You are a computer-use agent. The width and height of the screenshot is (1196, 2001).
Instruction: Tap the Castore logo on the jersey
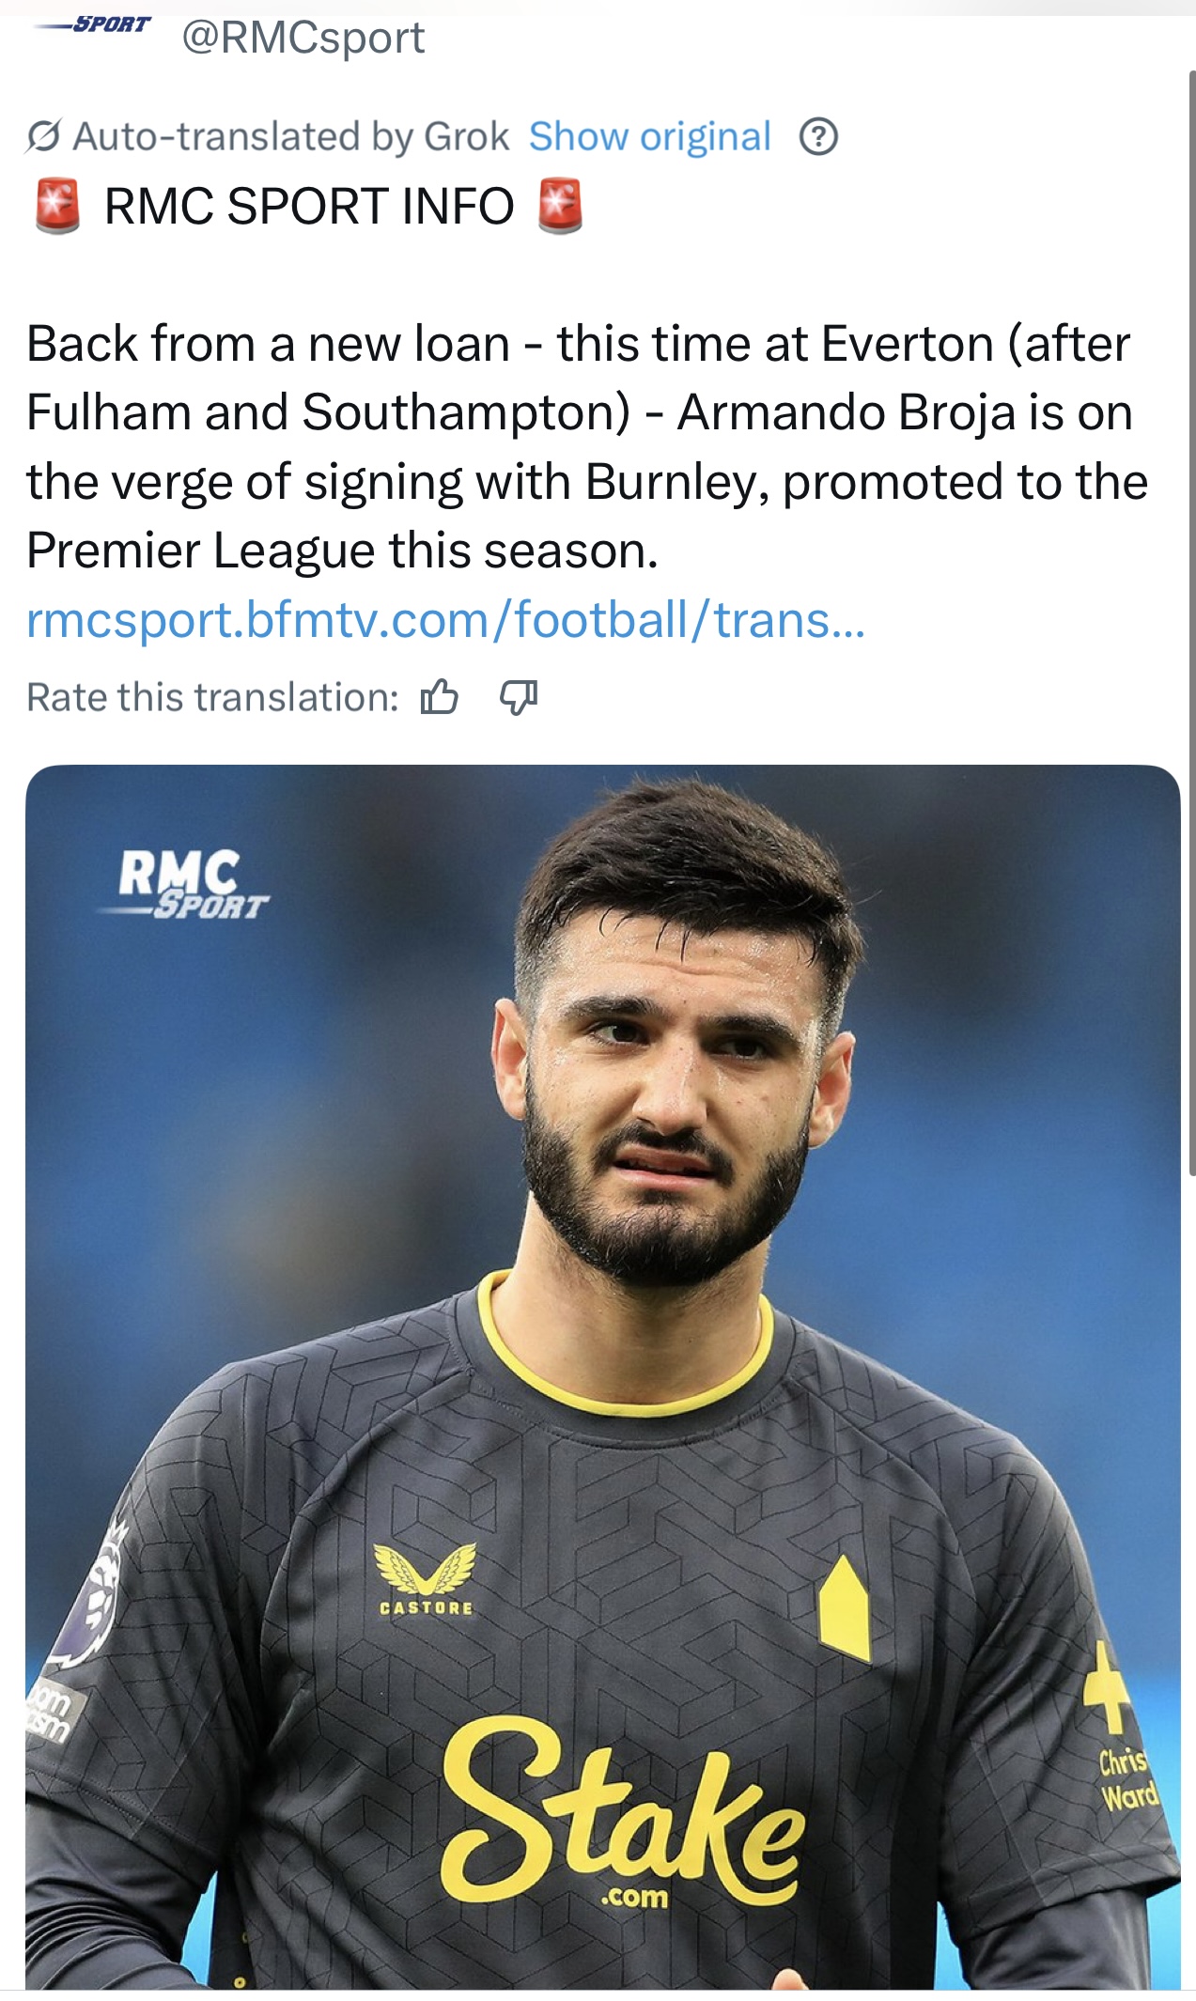click(x=426, y=1579)
